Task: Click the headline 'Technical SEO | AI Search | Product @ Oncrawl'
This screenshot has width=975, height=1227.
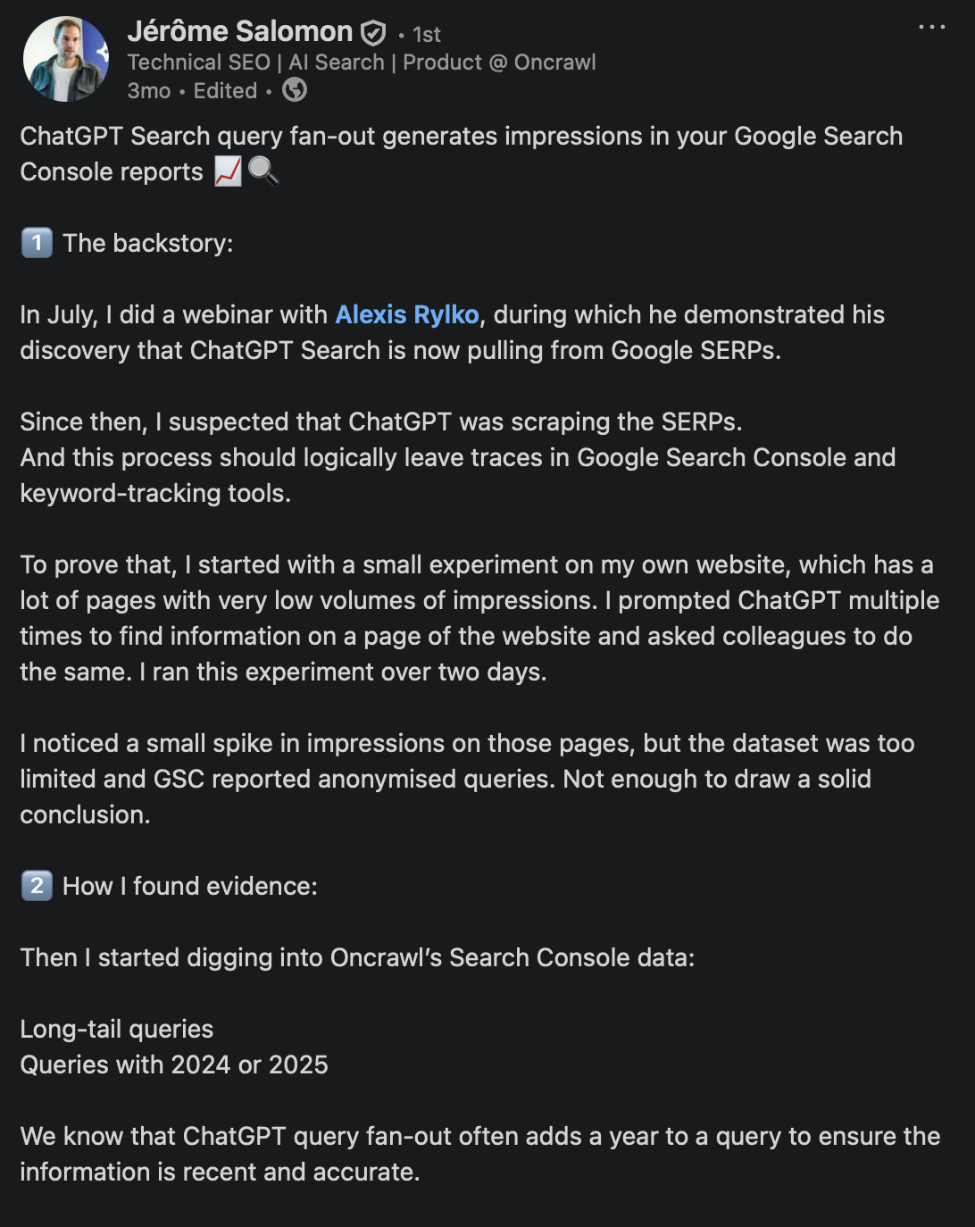Action: pyautogui.click(x=362, y=62)
